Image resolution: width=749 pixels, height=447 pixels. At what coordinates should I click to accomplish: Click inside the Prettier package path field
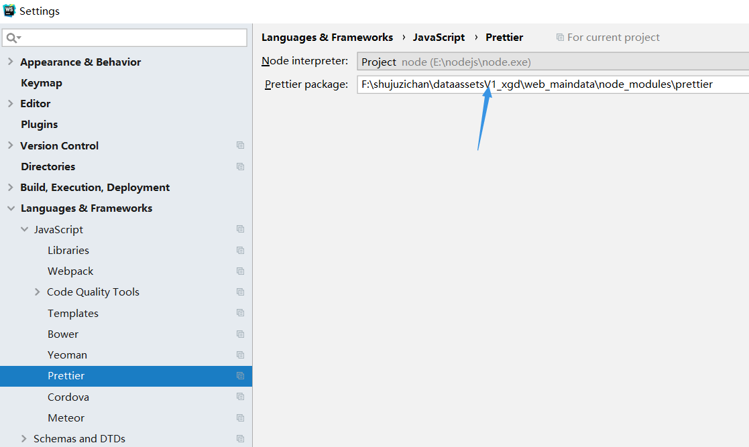536,84
